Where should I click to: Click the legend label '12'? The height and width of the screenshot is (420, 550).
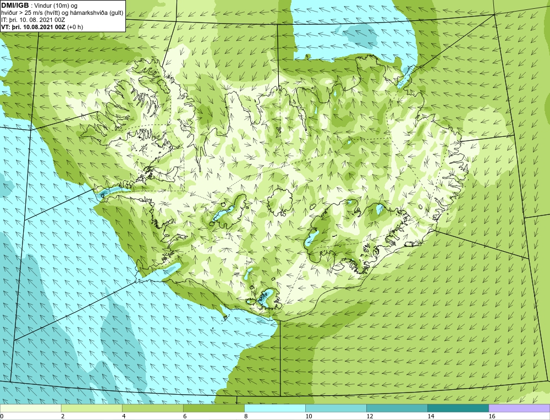(x=370, y=416)
